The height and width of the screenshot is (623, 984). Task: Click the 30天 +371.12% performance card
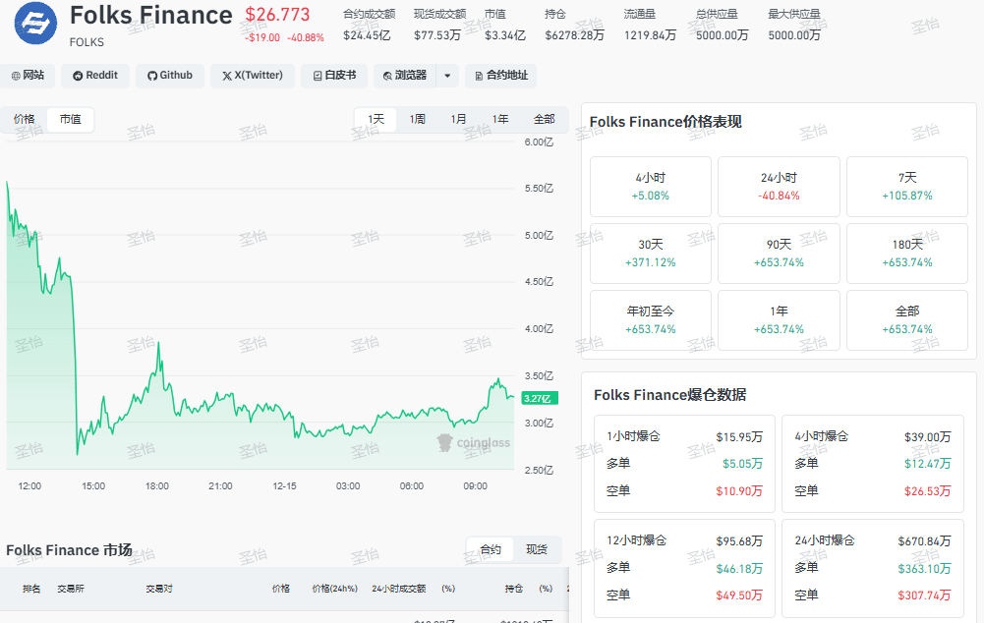point(650,254)
